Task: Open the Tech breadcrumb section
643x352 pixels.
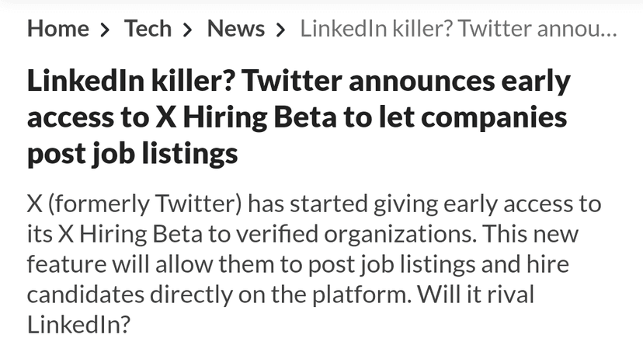Action: click(148, 29)
